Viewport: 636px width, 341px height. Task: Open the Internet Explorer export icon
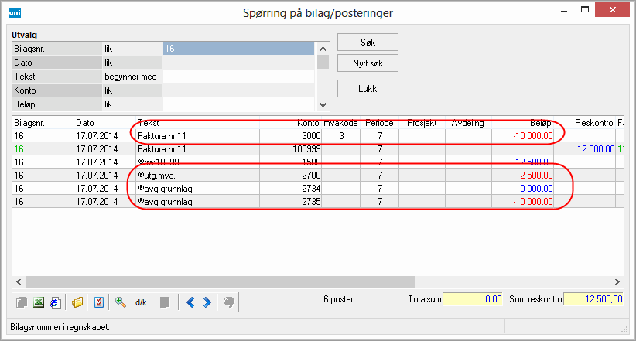coord(55,302)
